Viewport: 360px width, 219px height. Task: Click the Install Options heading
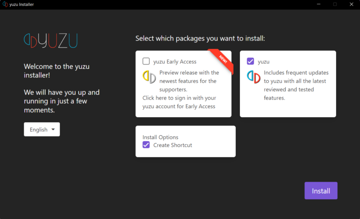160,137
